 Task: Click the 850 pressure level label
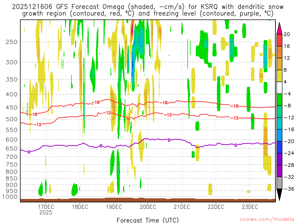(12, 179)
